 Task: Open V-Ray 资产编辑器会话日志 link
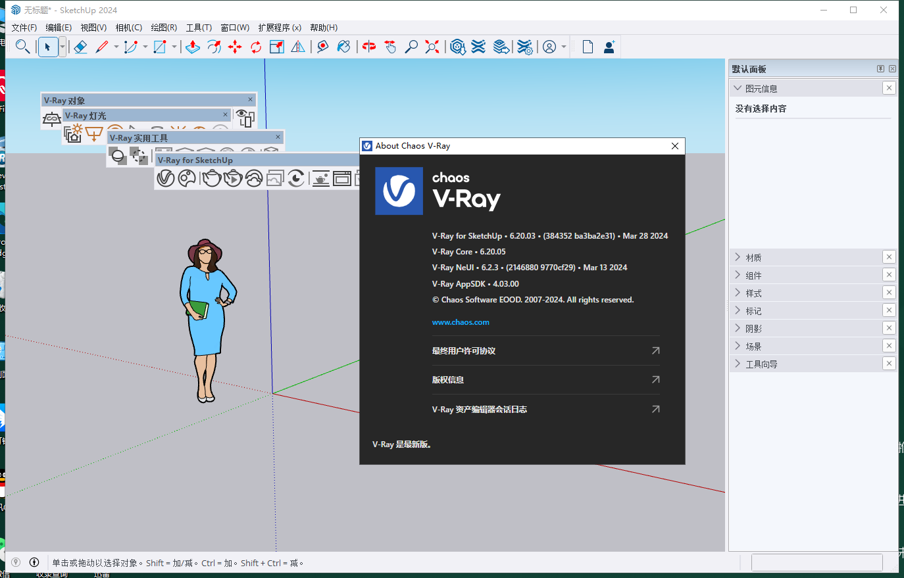545,409
